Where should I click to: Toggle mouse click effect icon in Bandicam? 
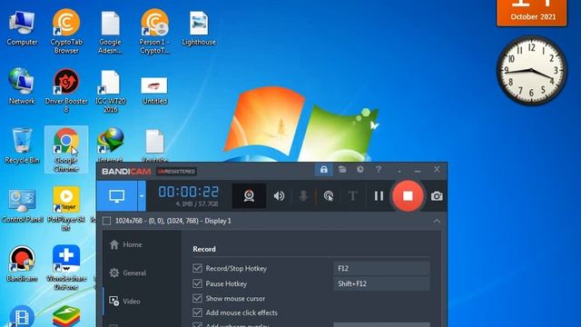[x=329, y=196]
